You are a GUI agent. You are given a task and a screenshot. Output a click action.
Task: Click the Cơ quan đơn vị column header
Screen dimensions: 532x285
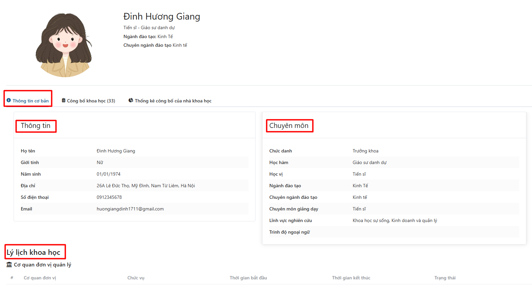tap(40, 278)
